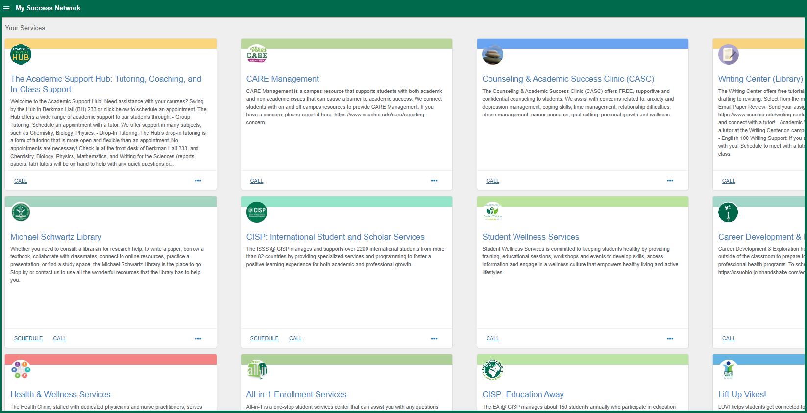Image resolution: width=807 pixels, height=413 pixels.
Task: Open the CARE Management title link
Action: (x=282, y=79)
